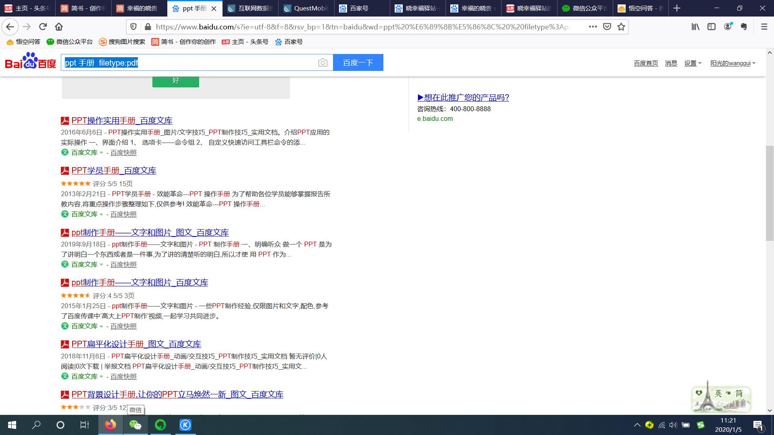The height and width of the screenshot is (435, 774).
Task: Open the green Evernote taskbar app
Action: tap(160, 425)
